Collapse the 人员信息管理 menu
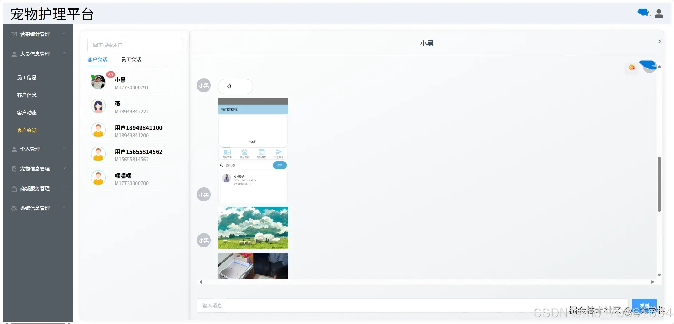This screenshot has width=674, height=324. [64, 54]
